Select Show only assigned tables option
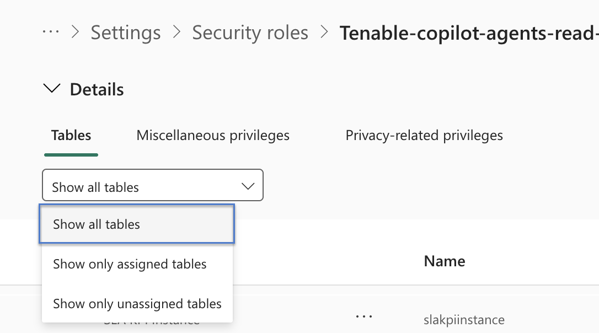 pyautogui.click(x=130, y=264)
